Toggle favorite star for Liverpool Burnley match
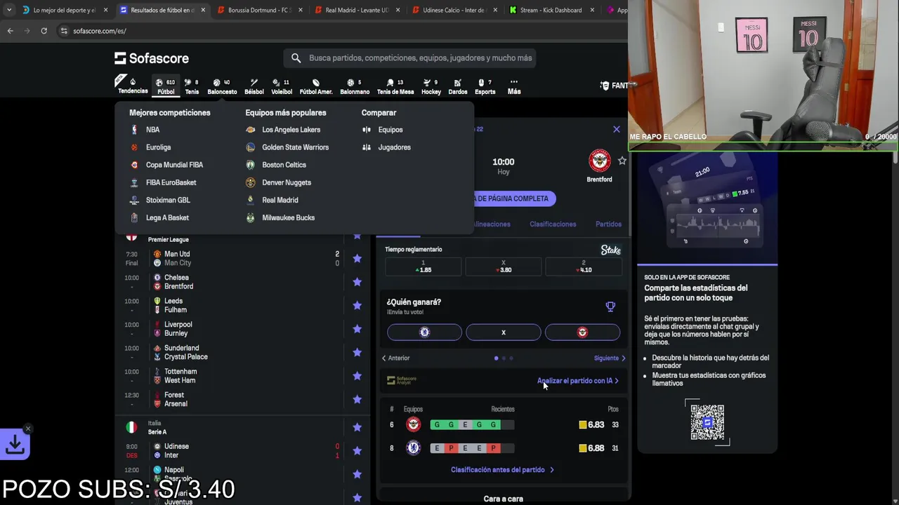This screenshot has width=899, height=505. point(357,329)
